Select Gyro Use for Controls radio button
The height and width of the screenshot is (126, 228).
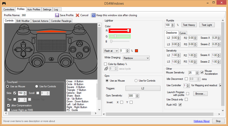136,80
